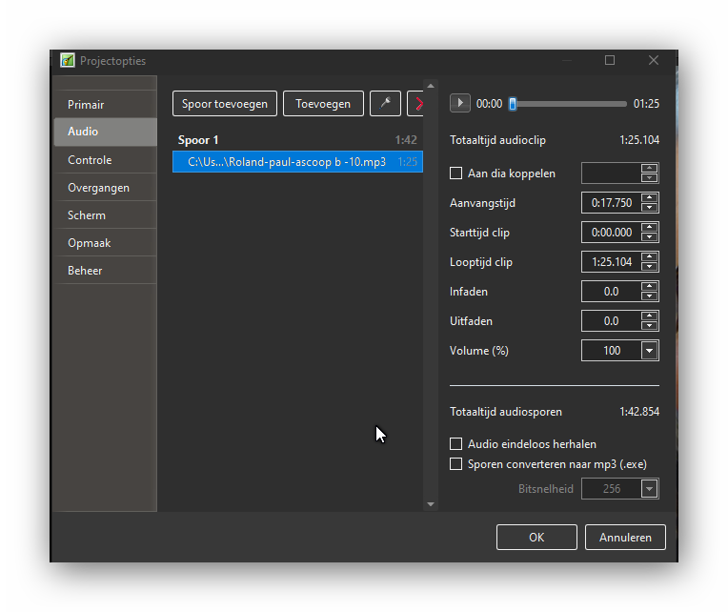This screenshot has width=728, height=612.
Task: Toggle Audio eindeloos herhalen checkbox
Action: point(456,444)
